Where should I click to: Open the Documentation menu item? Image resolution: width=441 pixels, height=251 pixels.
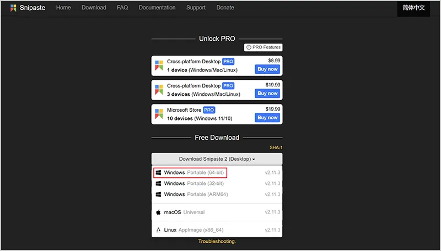157,8
